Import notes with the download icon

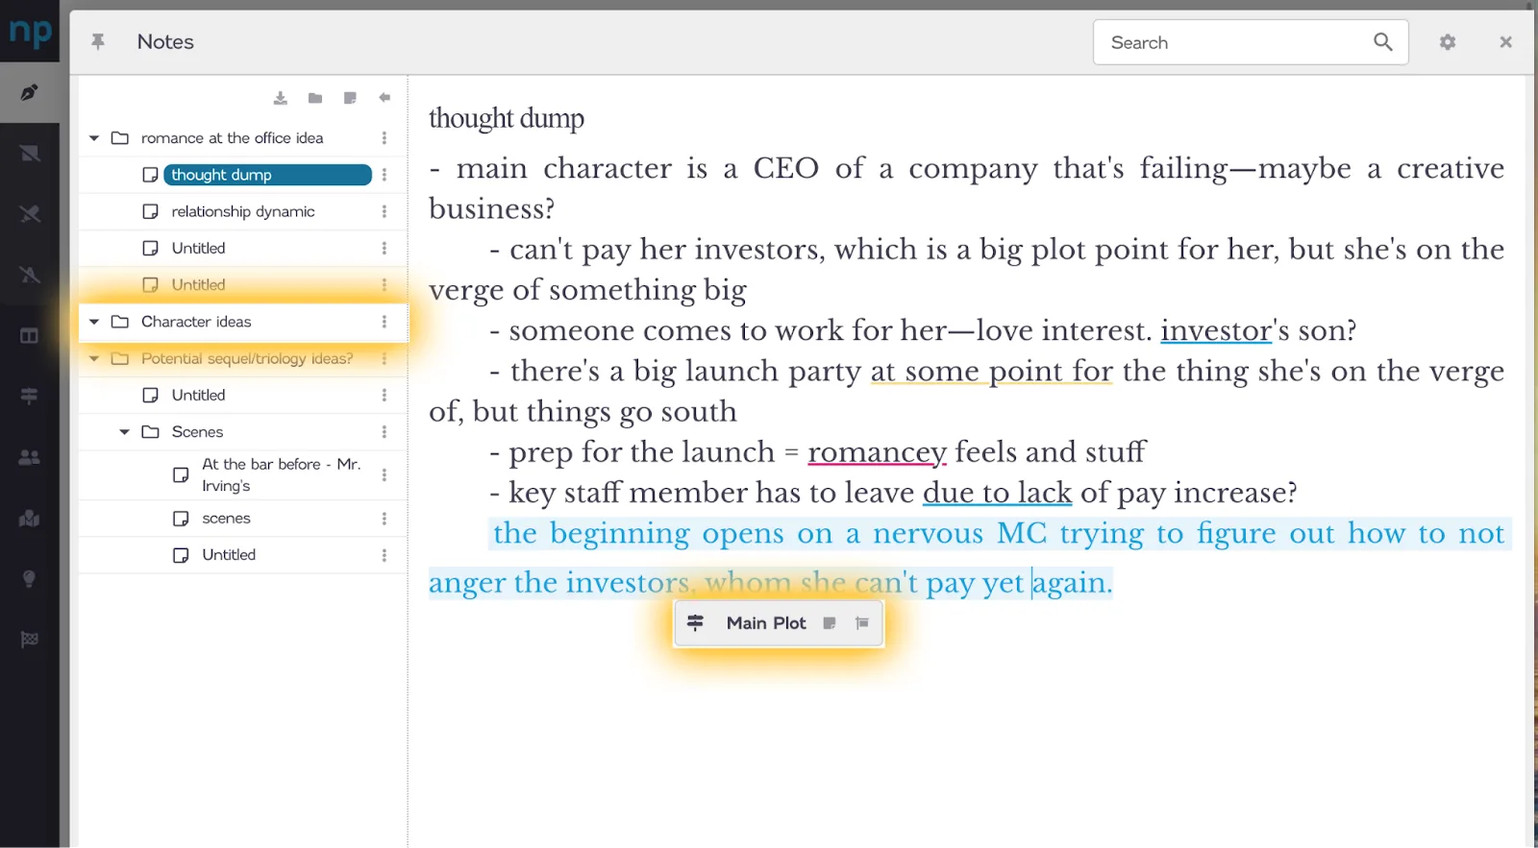pyautogui.click(x=281, y=98)
